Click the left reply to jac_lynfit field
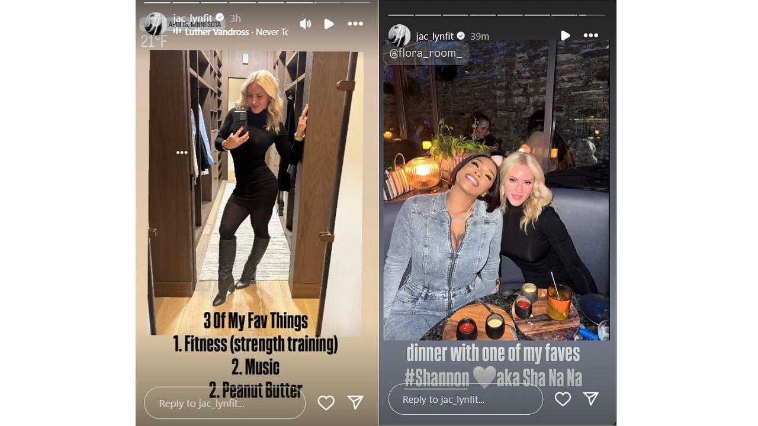This screenshot has height=426, width=758. pyautogui.click(x=224, y=403)
